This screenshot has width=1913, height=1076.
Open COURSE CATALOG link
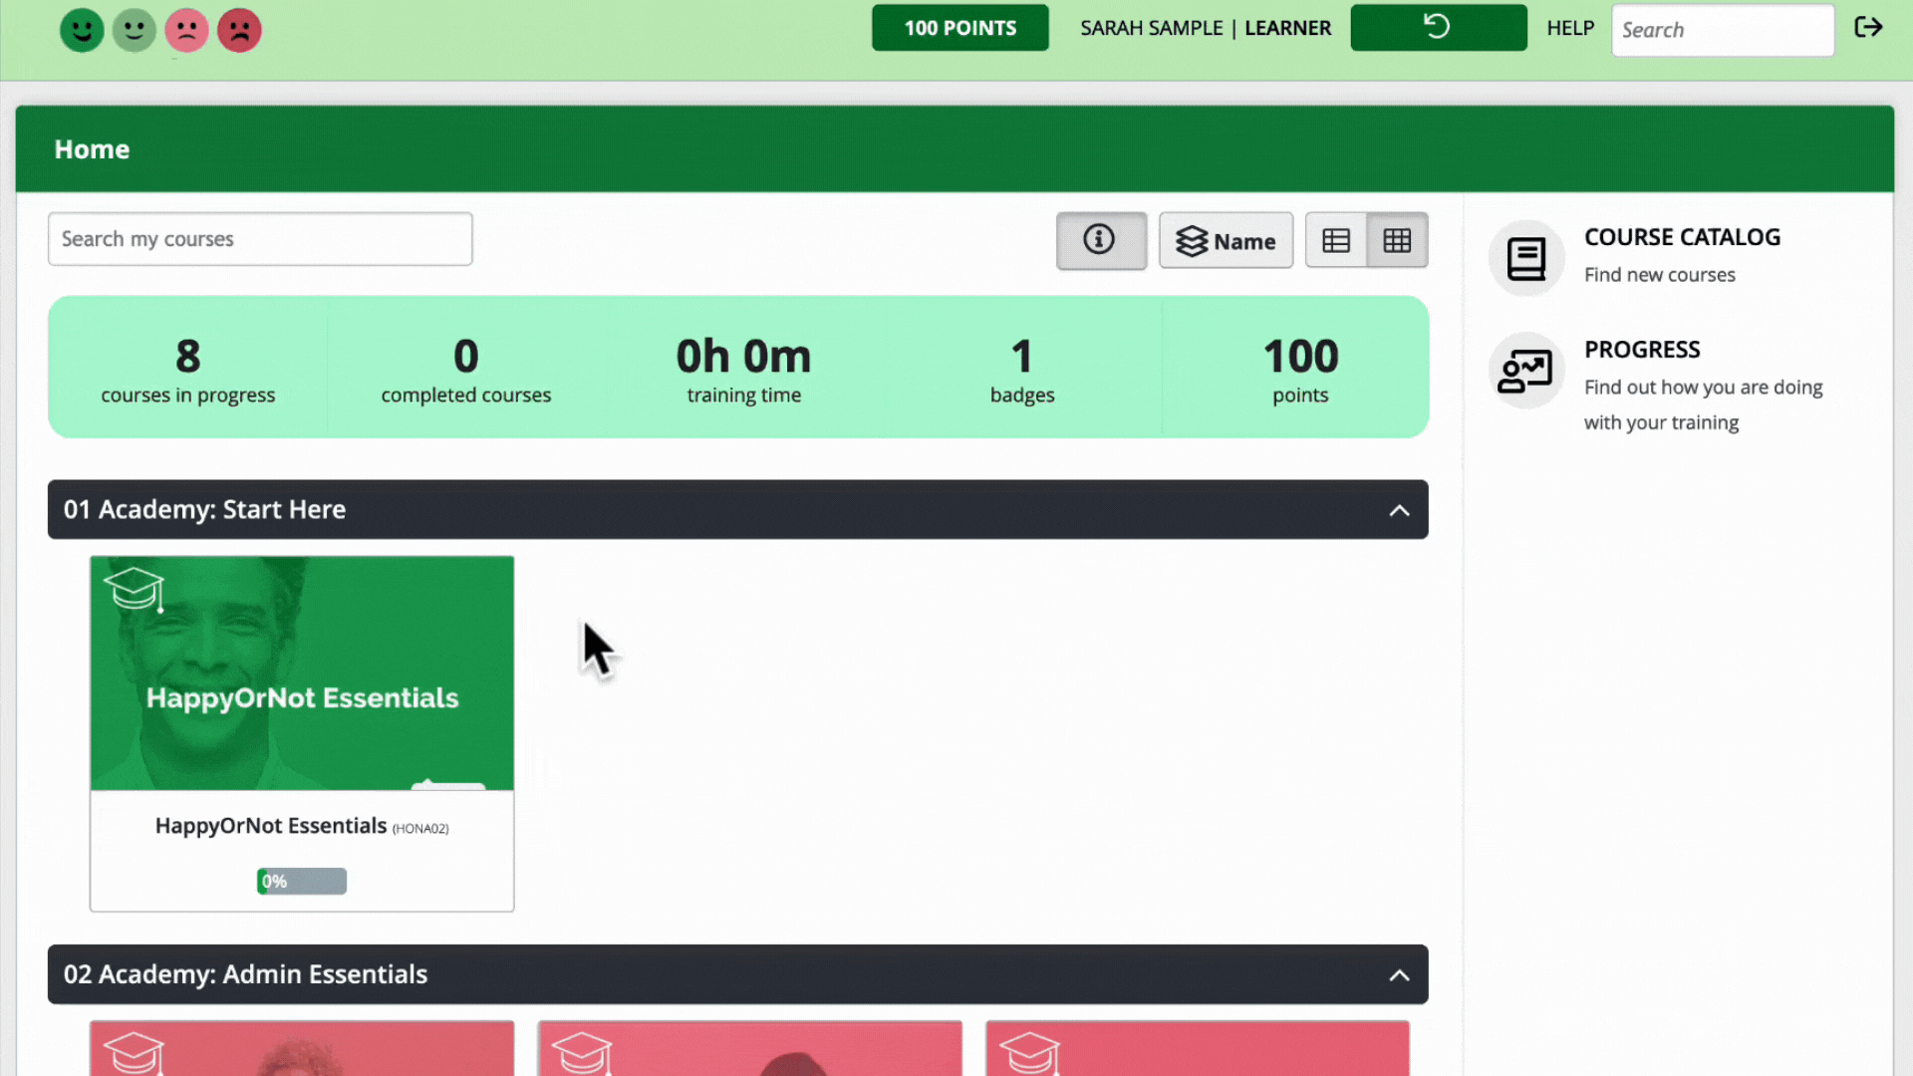click(1682, 237)
